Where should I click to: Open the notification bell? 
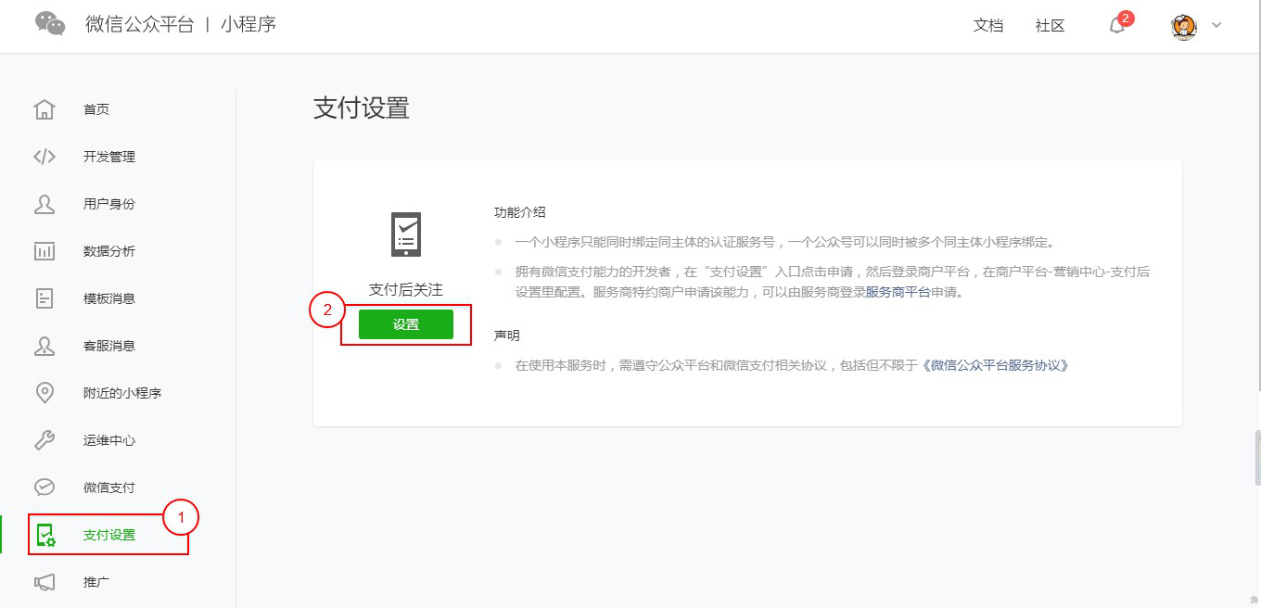(x=1117, y=26)
